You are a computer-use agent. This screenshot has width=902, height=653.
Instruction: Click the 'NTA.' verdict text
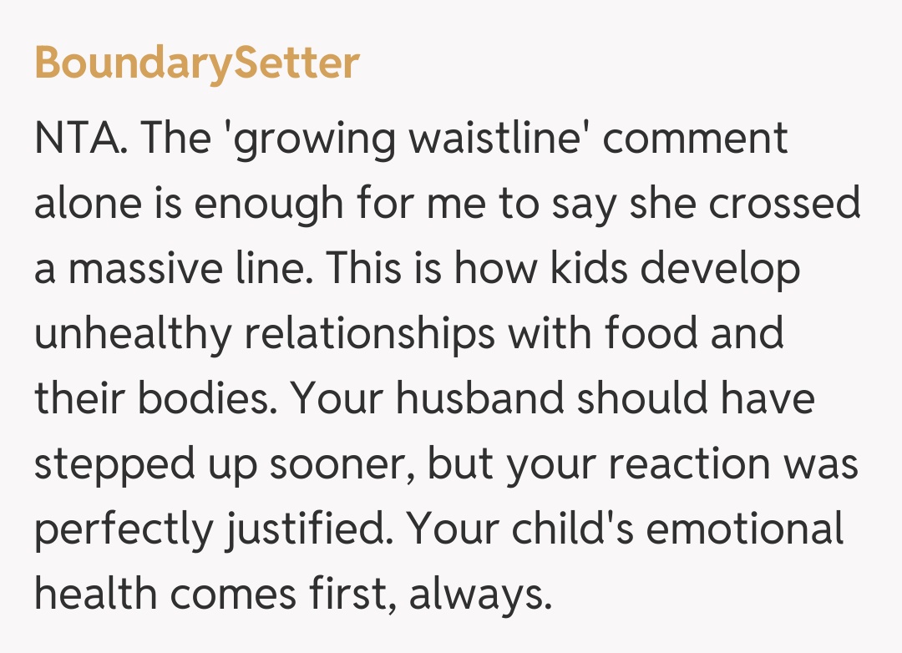pos(80,139)
